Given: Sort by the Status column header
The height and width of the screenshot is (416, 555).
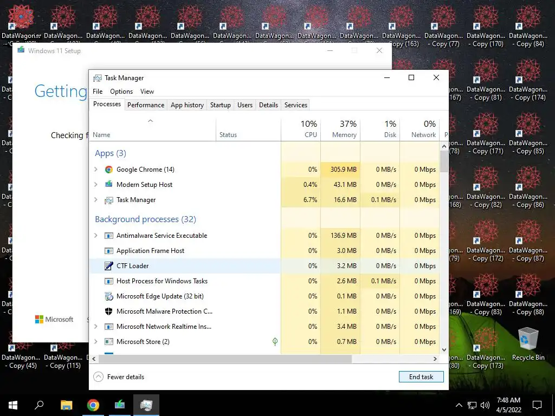Looking at the screenshot, I should click(248, 129).
